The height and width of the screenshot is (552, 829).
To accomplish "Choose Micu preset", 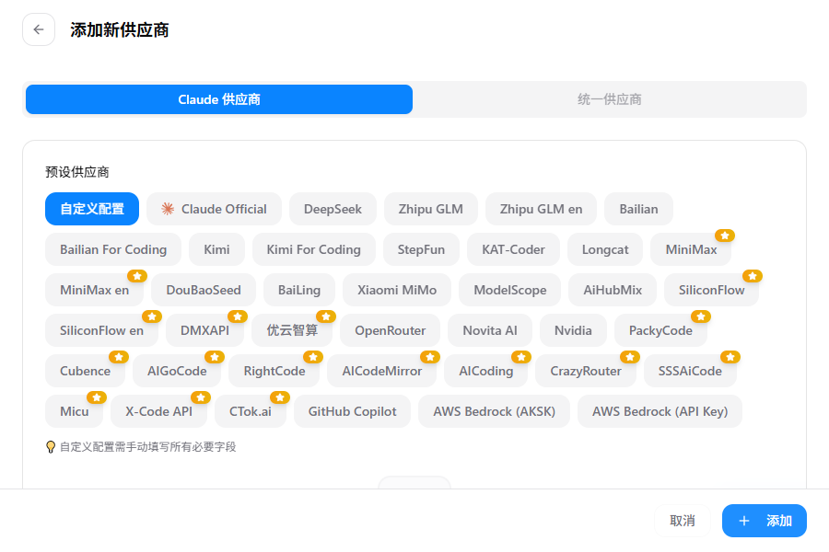I will (74, 411).
